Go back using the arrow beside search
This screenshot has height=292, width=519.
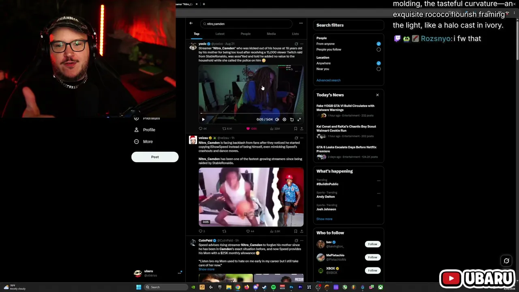click(191, 24)
